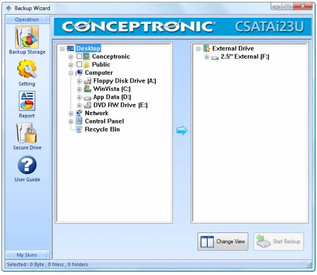The height and width of the screenshot is (275, 317).
Task: Click the status bar resize grip
Action: 309,265
